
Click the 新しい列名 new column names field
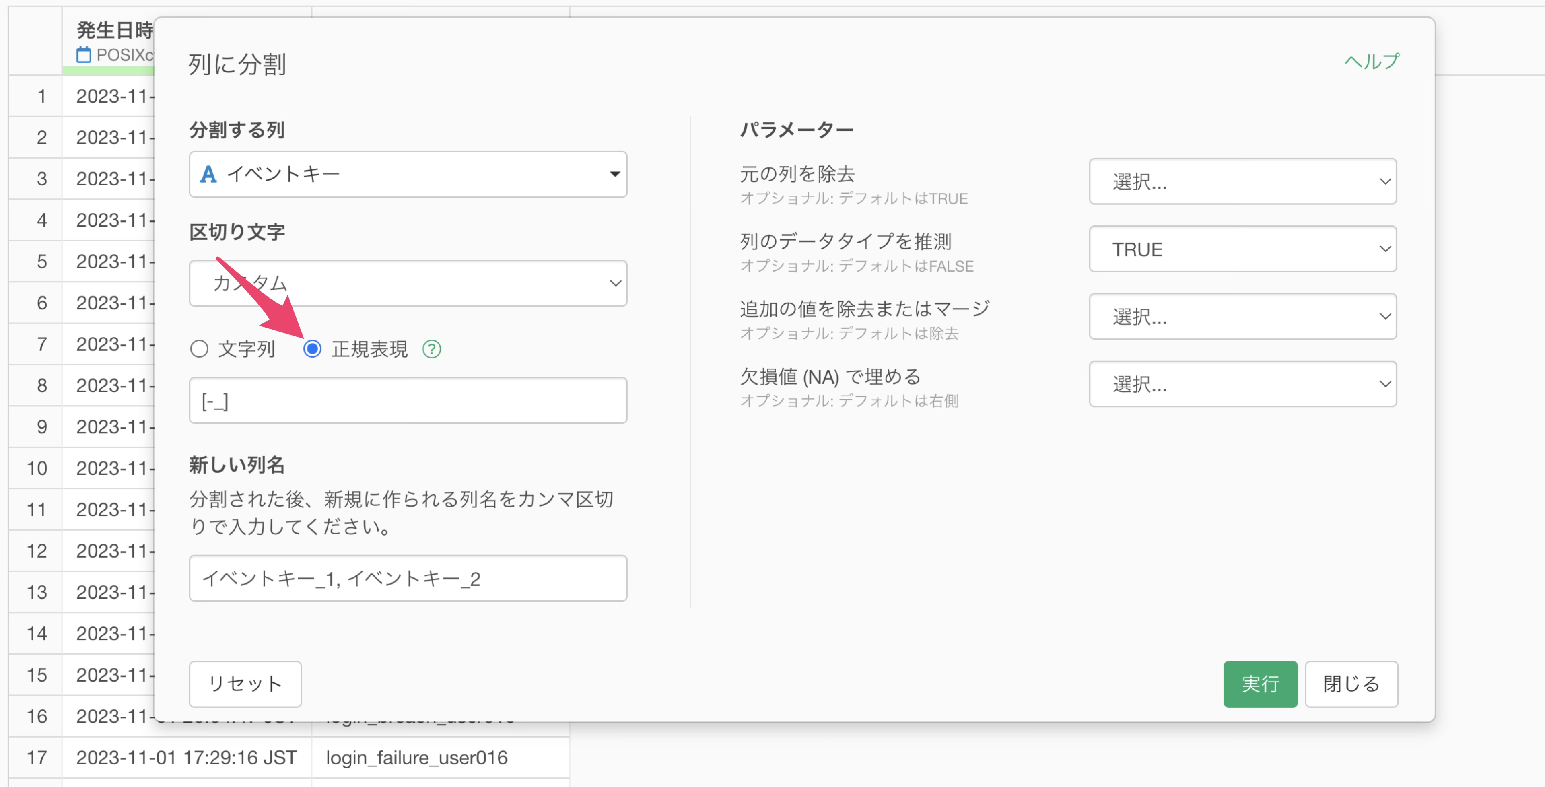click(408, 578)
